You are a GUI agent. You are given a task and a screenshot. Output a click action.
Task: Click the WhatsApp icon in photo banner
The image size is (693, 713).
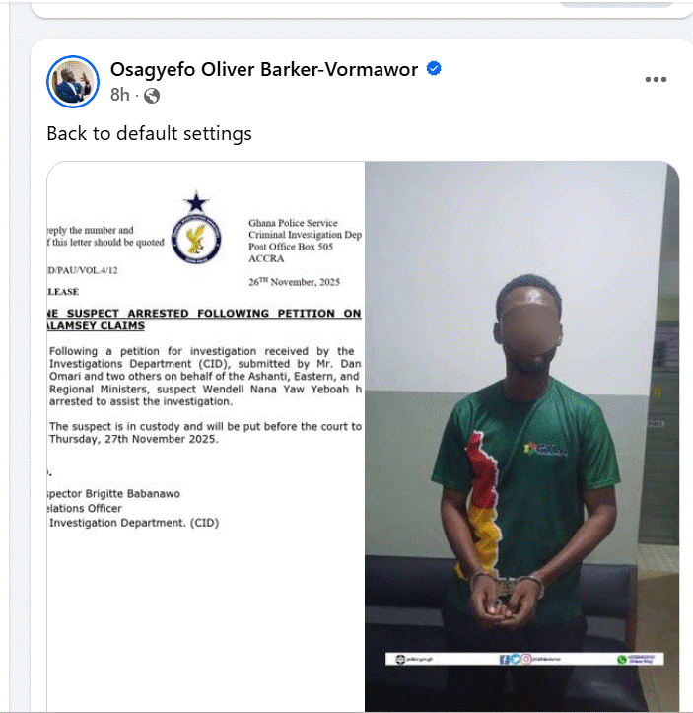pos(622,660)
